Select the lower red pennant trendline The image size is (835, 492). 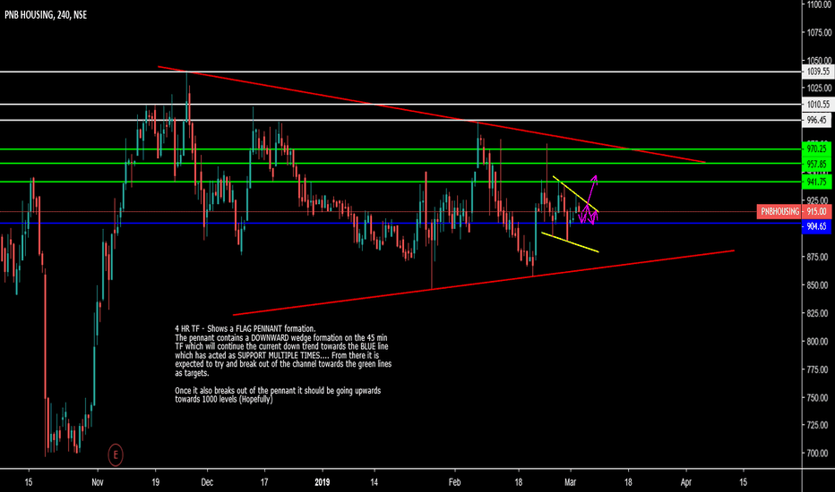(484, 283)
